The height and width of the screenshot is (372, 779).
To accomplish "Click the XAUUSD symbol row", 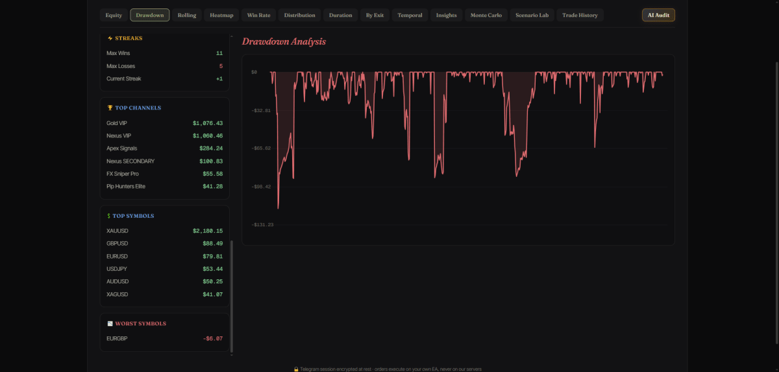I will 165,231.
